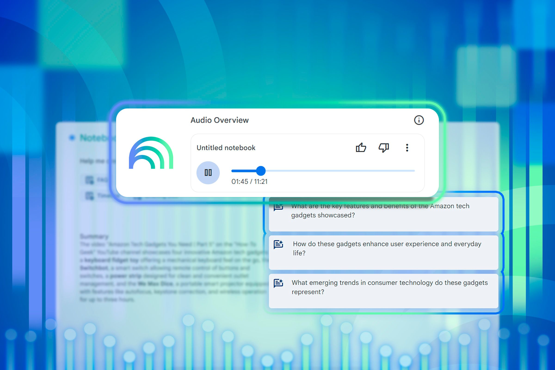Click chat icon beside the user experience question
This screenshot has height=370, width=555.
278,245
